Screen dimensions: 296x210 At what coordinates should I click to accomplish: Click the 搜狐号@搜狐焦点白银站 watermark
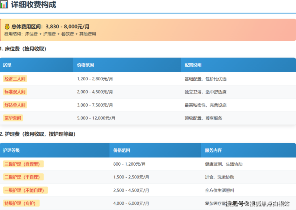click(x=258, y=204)
